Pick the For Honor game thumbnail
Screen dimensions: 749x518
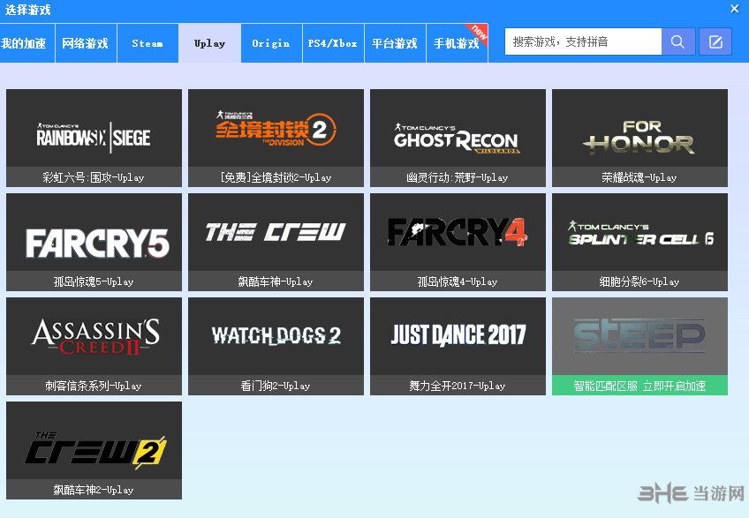tap(640, 128)
